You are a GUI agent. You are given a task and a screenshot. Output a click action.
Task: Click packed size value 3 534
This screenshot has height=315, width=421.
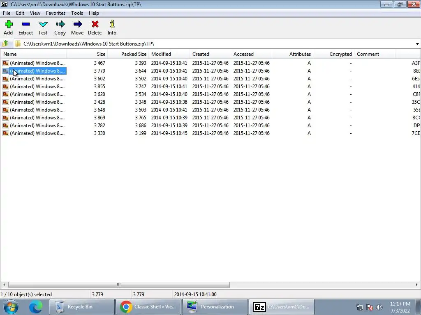coord(141,94)
